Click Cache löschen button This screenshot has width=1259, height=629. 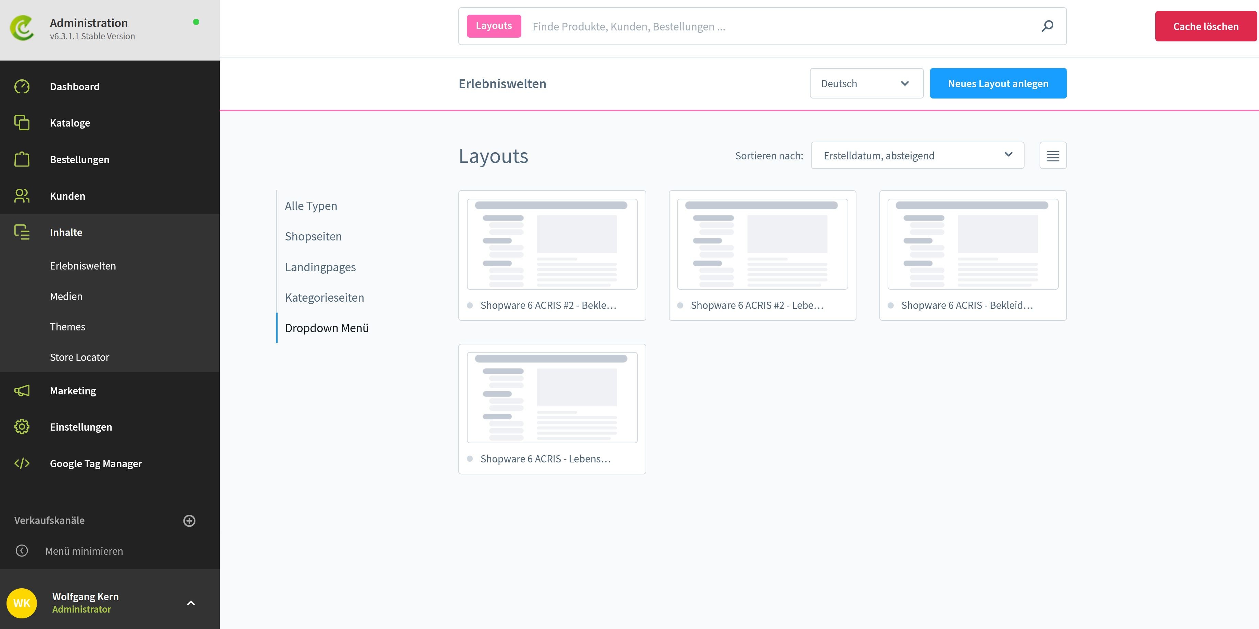1206,26
